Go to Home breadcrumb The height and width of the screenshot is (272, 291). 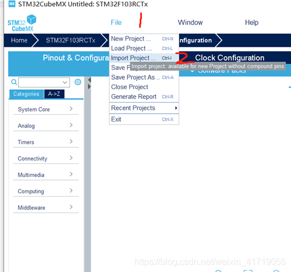pos(19,40)
